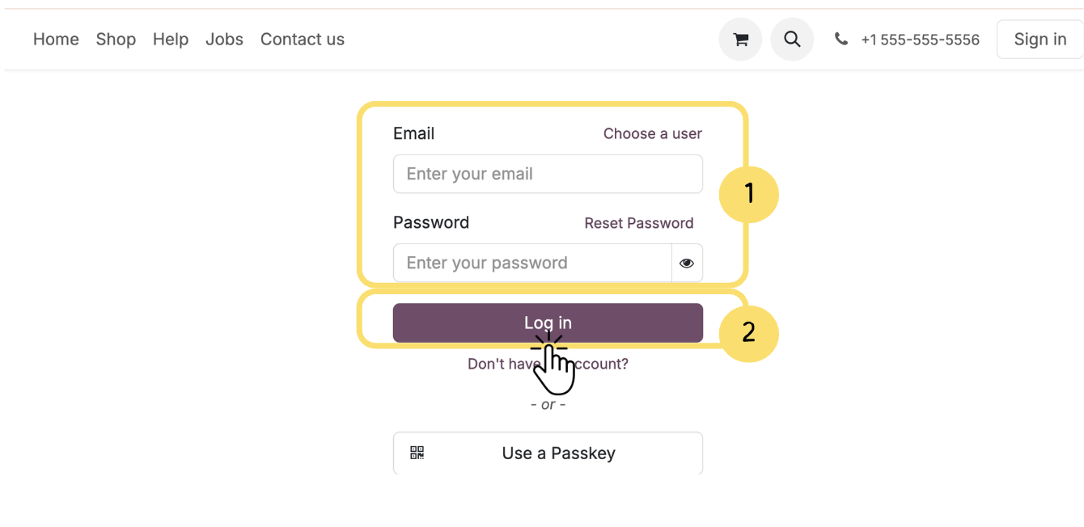The width and height of the screenshot is (1084, 527).
Task: Open the Home menu item
Action: pyautogui.click(x=56, y=39)
